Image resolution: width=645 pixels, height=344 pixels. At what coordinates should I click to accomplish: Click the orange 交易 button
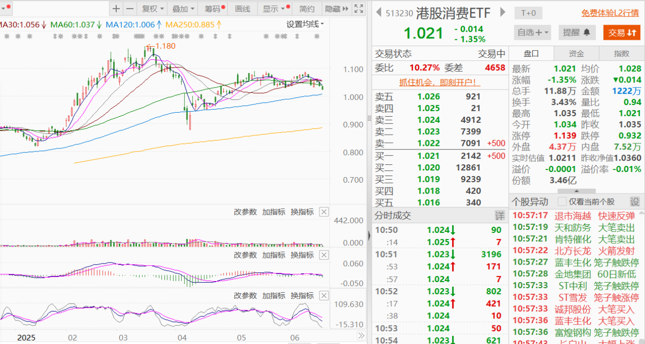click(622, 32)
